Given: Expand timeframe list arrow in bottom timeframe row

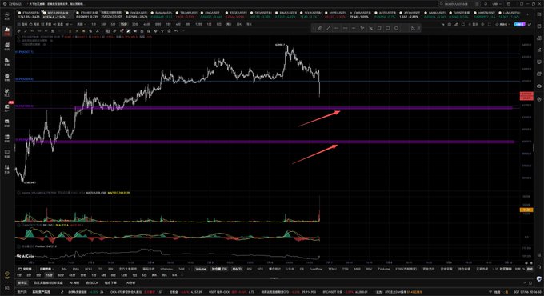Looking at the screenshot, I should (x=182, y=275).
